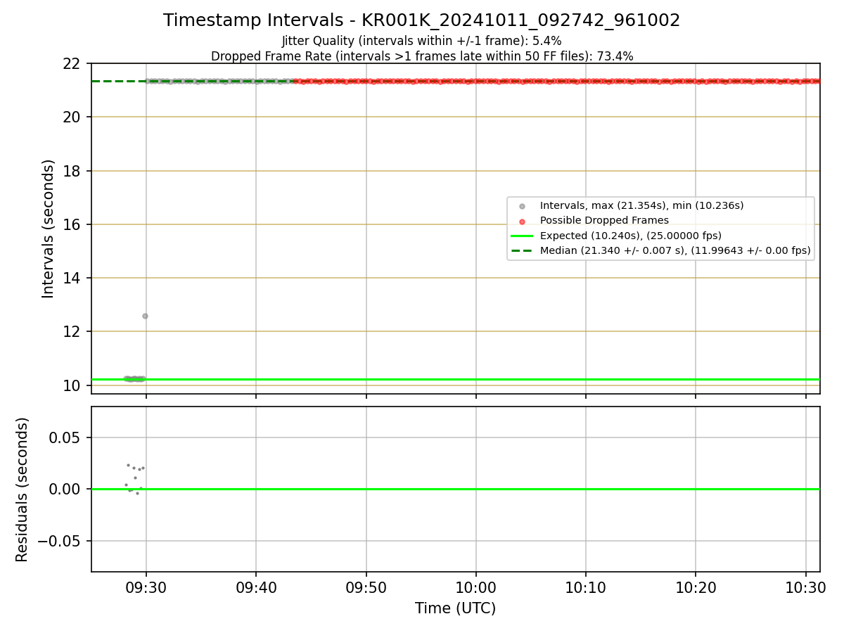This screenshot has height=633, width=844.
Task: Click the 09:30 x-axis tick label
Action: coord(146,587)
